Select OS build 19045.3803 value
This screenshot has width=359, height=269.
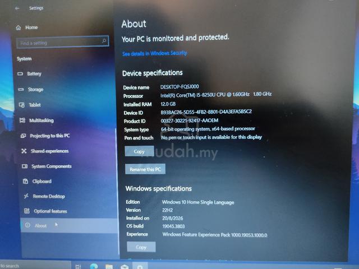coord(173,226)
